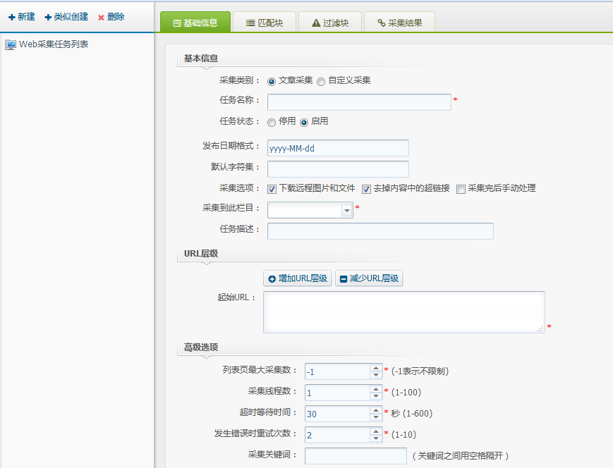Click the 默认字符集 input field
Image resolution: width=613 pixels, height=468 pixels.
(x=338, y=169)
